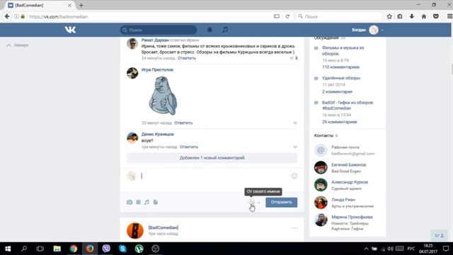Open the [BadComedian] group avatar
453x255 pixels.
[135, 230]
